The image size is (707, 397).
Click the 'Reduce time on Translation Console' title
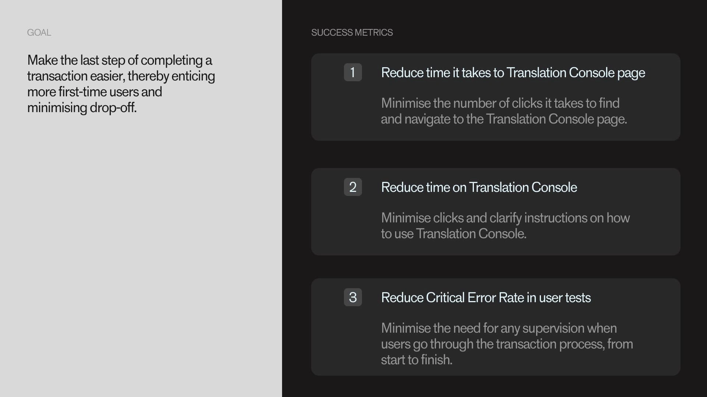(479, 187)
